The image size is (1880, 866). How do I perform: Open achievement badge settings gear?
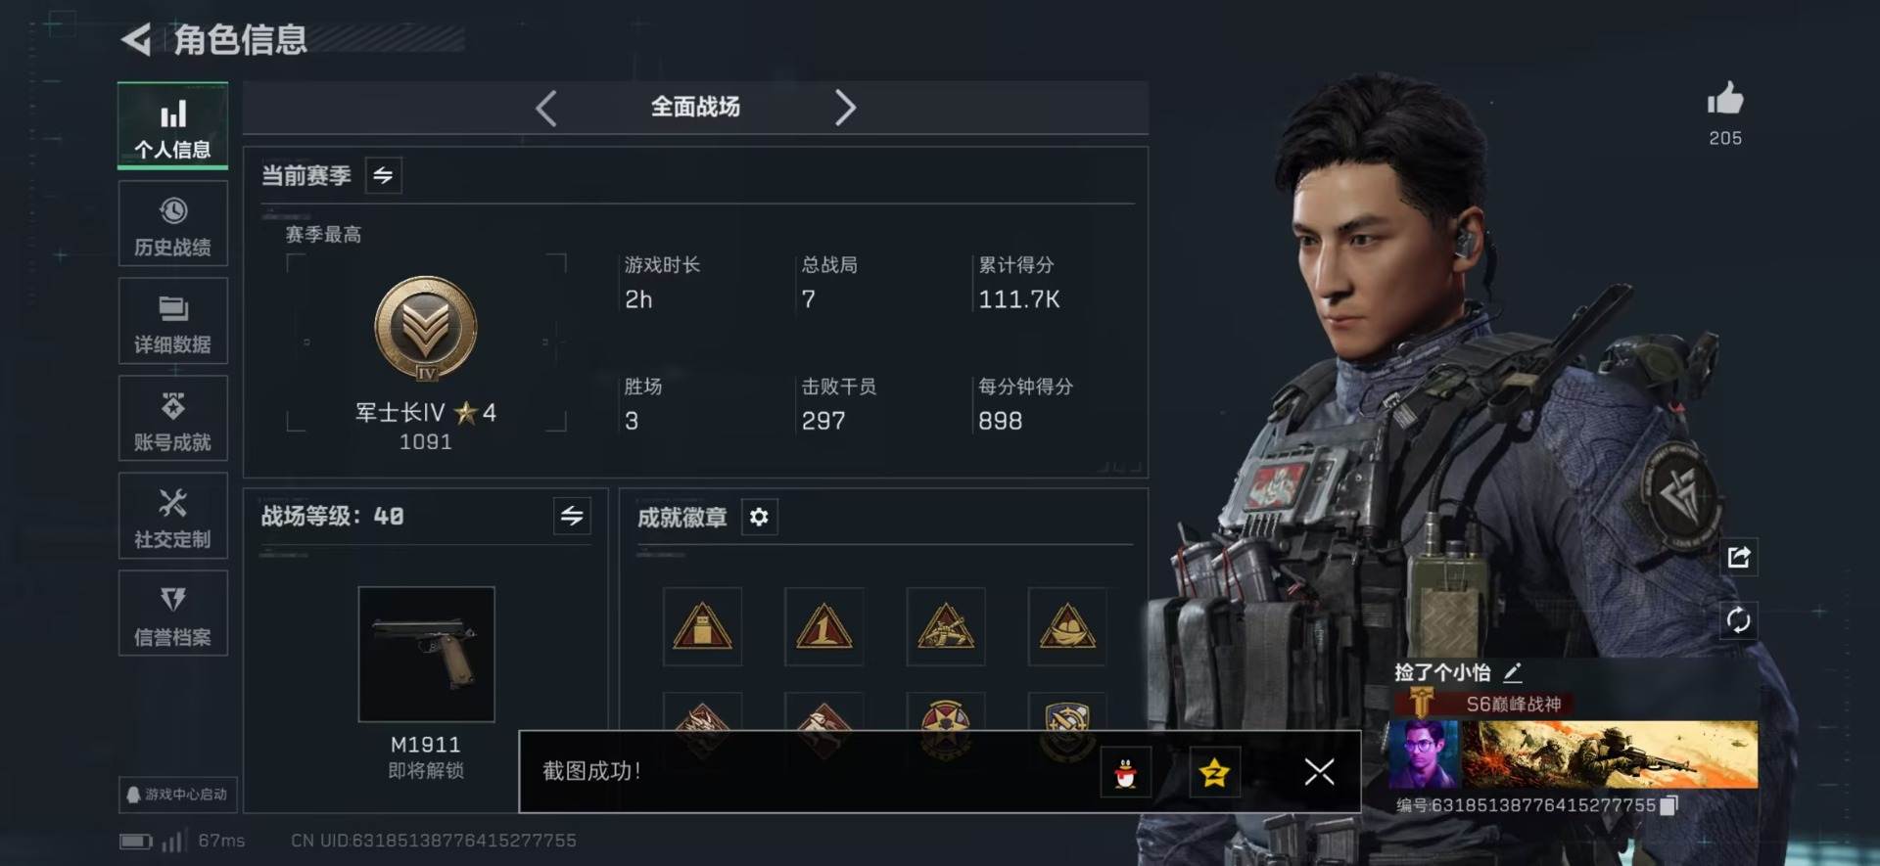(x=759, y=517)
